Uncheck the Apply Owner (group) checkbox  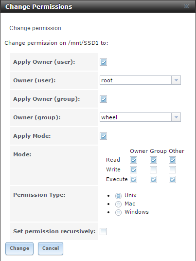point(103,99)
